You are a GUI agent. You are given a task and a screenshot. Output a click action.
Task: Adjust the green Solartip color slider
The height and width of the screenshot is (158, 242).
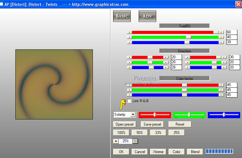coord(189,115)
